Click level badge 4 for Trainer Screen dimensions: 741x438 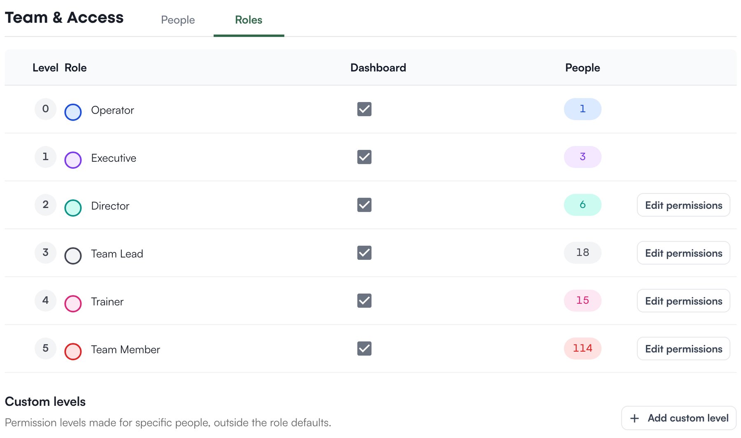click(x=45, y=301)
